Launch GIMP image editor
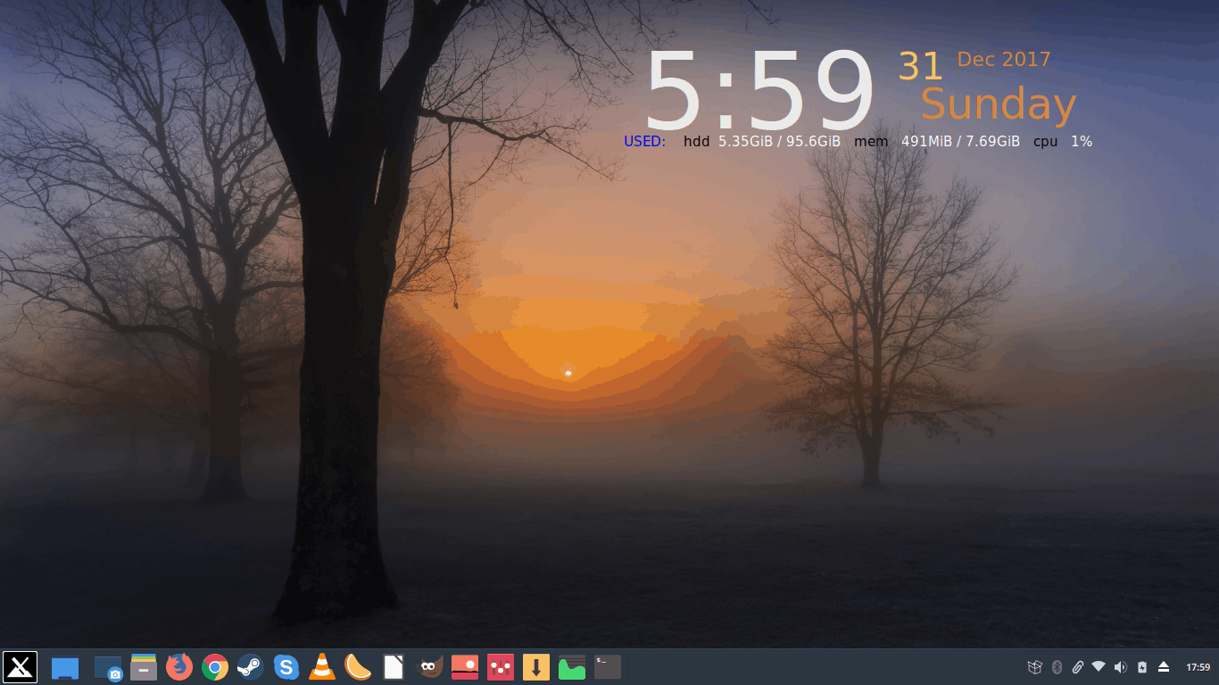 pos(431,666)
